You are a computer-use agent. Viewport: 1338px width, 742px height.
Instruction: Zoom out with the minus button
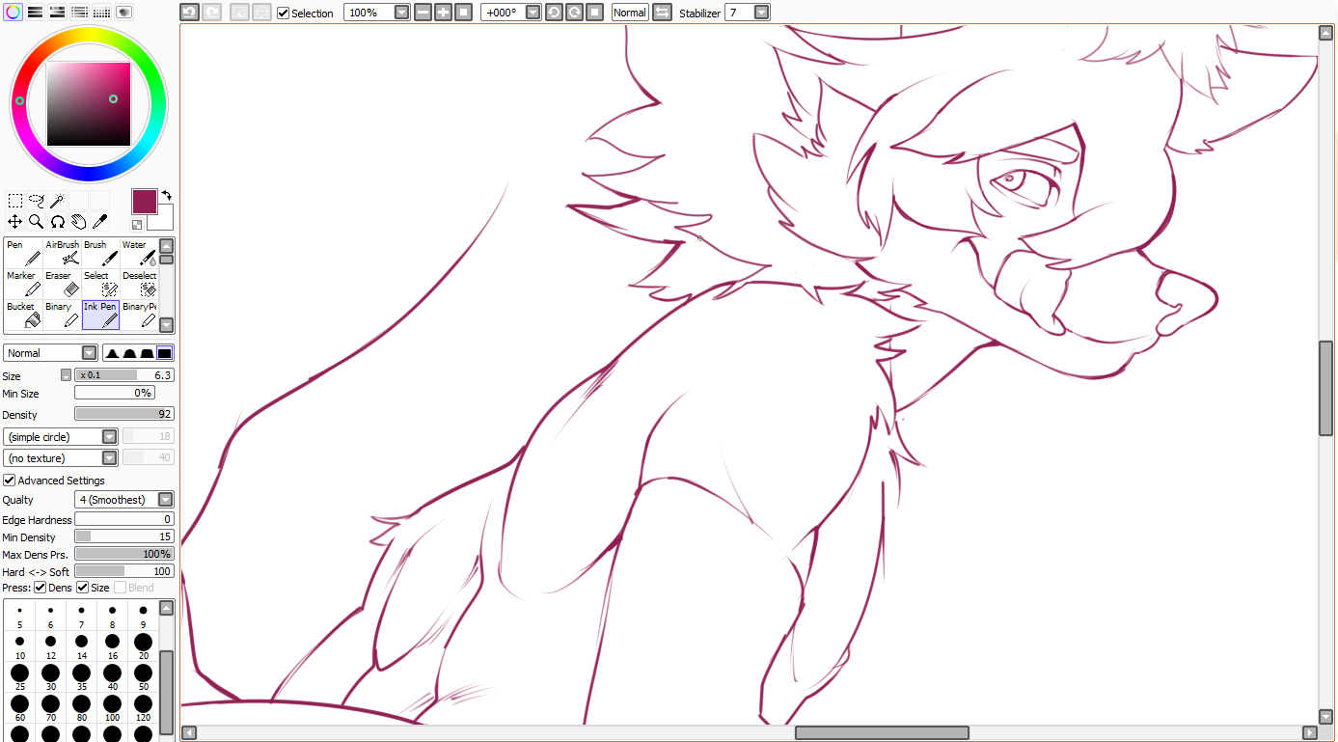pos(423,13)
